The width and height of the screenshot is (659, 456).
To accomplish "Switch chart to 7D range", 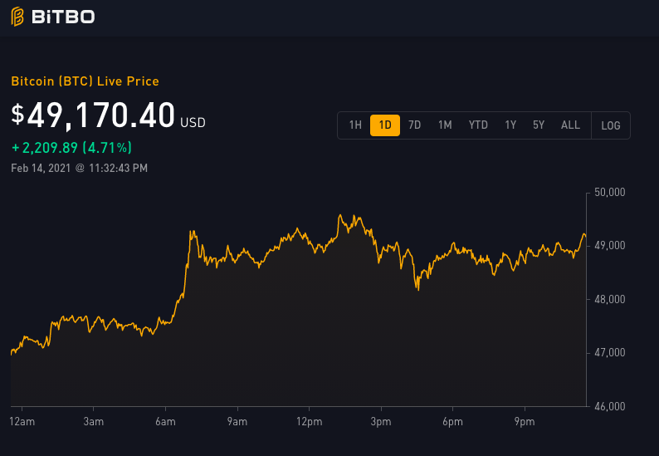I will [x=414, y=125].
